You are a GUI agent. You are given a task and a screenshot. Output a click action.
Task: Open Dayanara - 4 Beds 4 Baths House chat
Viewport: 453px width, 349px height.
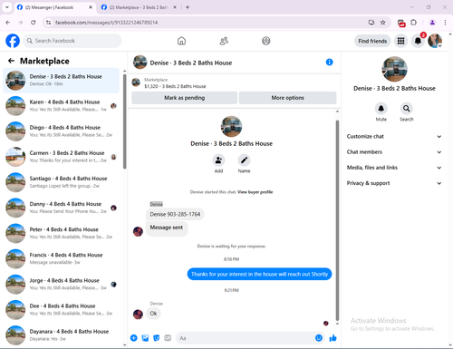coord(61,335)
